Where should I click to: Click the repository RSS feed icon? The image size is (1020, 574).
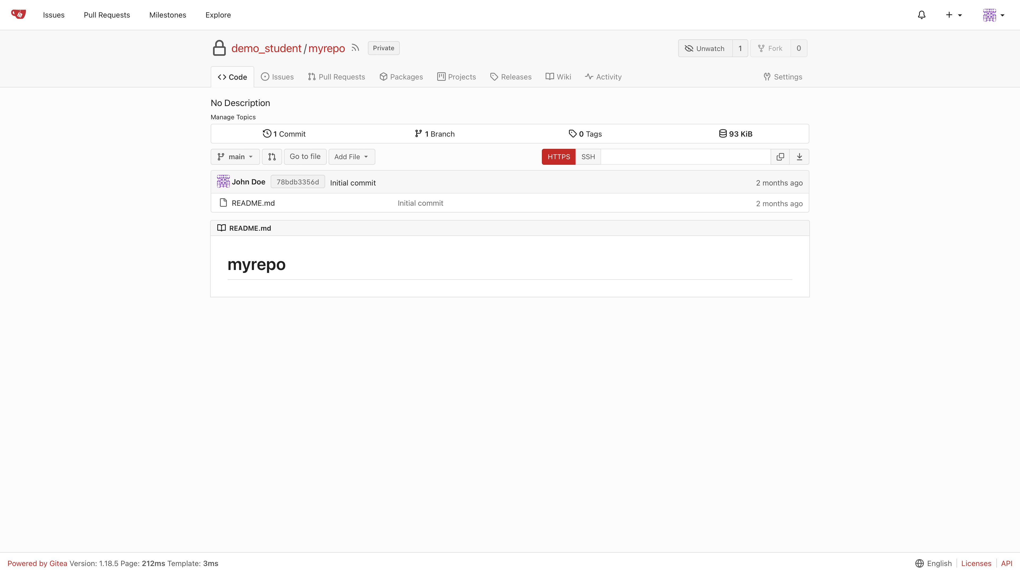355,48
